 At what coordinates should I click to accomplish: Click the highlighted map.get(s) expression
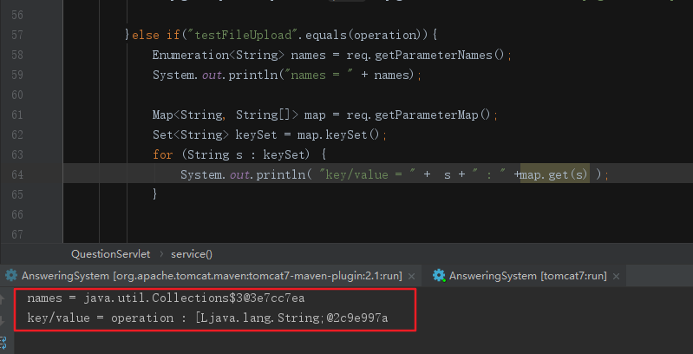click(x=554, y=175)
